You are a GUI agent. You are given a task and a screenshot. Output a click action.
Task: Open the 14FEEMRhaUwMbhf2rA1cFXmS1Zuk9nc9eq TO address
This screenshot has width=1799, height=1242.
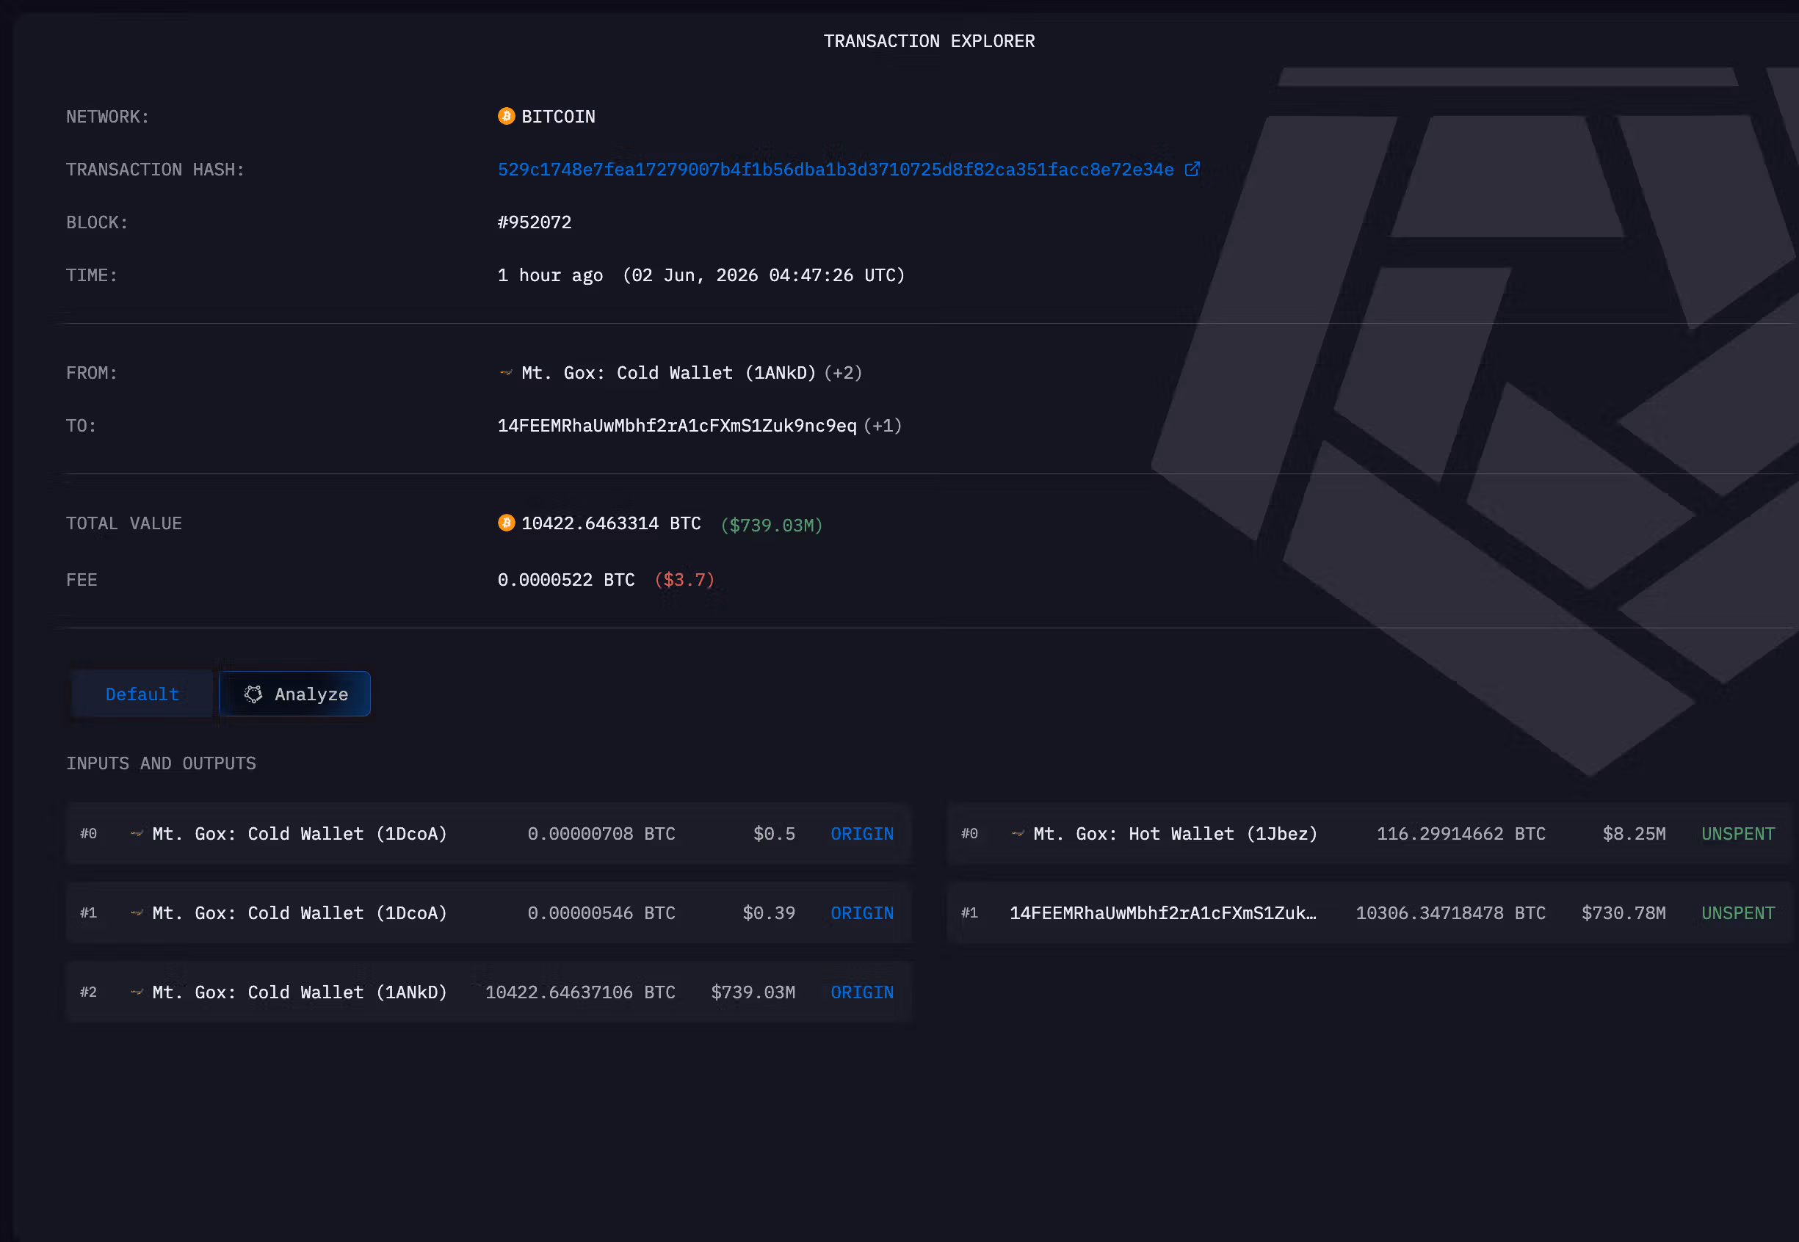coord(676,426)
